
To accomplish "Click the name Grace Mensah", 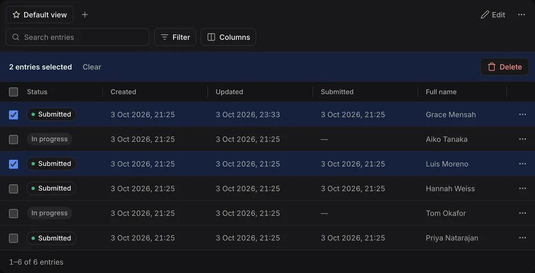I will click(x=451, y=115).
